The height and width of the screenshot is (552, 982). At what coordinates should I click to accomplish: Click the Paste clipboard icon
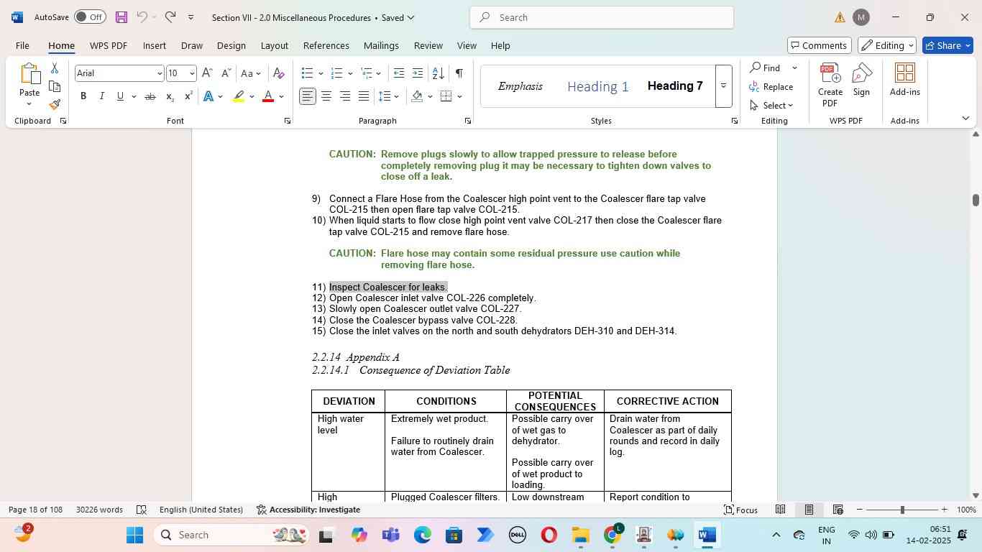pyautogui.click(x=29, y=75)
